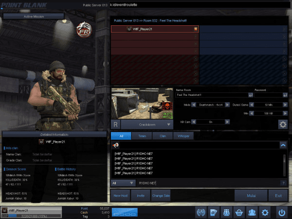Viewport: 292px width, 219px height.
Task: Click the Invite button
Action: click(x=141, y=196)
